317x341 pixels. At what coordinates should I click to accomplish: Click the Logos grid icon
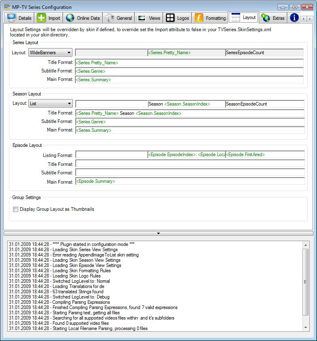pos(170,18)
